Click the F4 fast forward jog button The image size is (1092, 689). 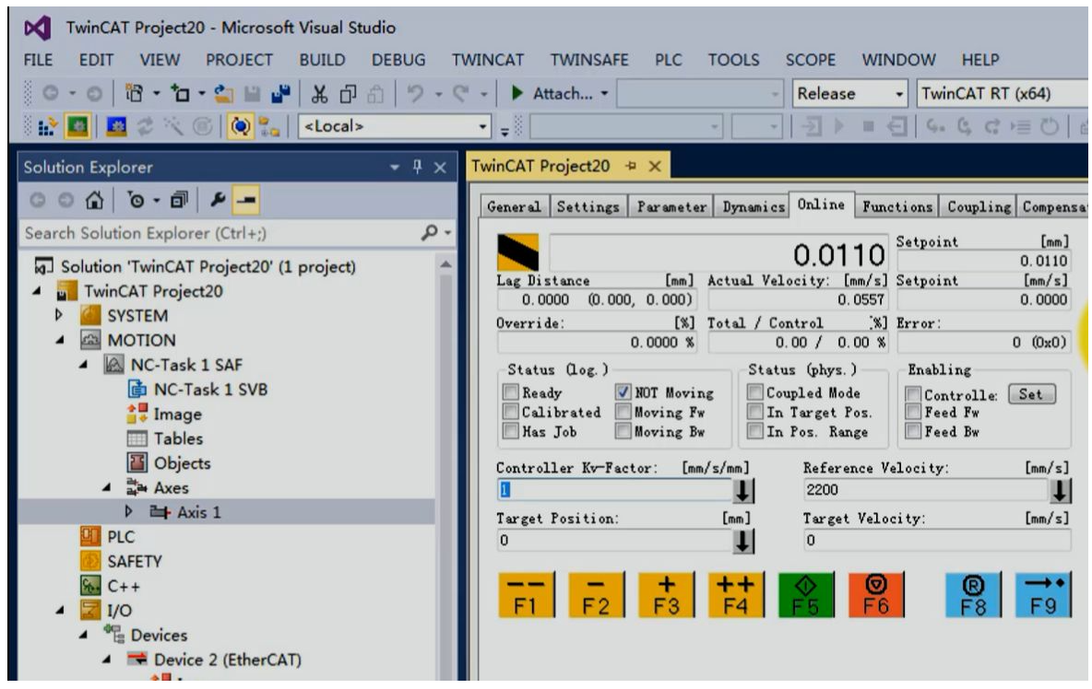pos(735,595)
